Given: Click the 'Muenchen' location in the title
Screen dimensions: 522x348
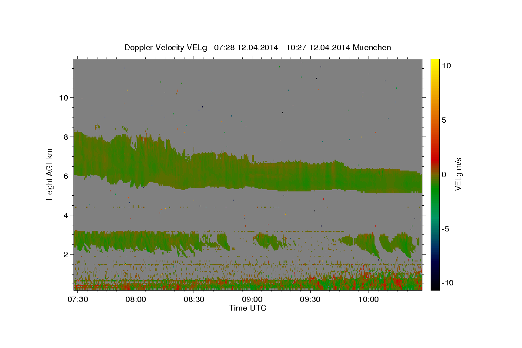Looking at the screenshot, I should tap(372, 47).
